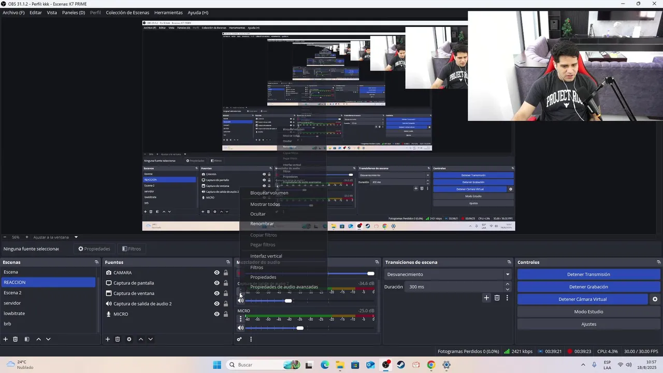This screenshot has height=373, width=663.
Task: Mute Captura de salida de audio 2 channel
Action: pyautogui.click(x=240, y=300)
